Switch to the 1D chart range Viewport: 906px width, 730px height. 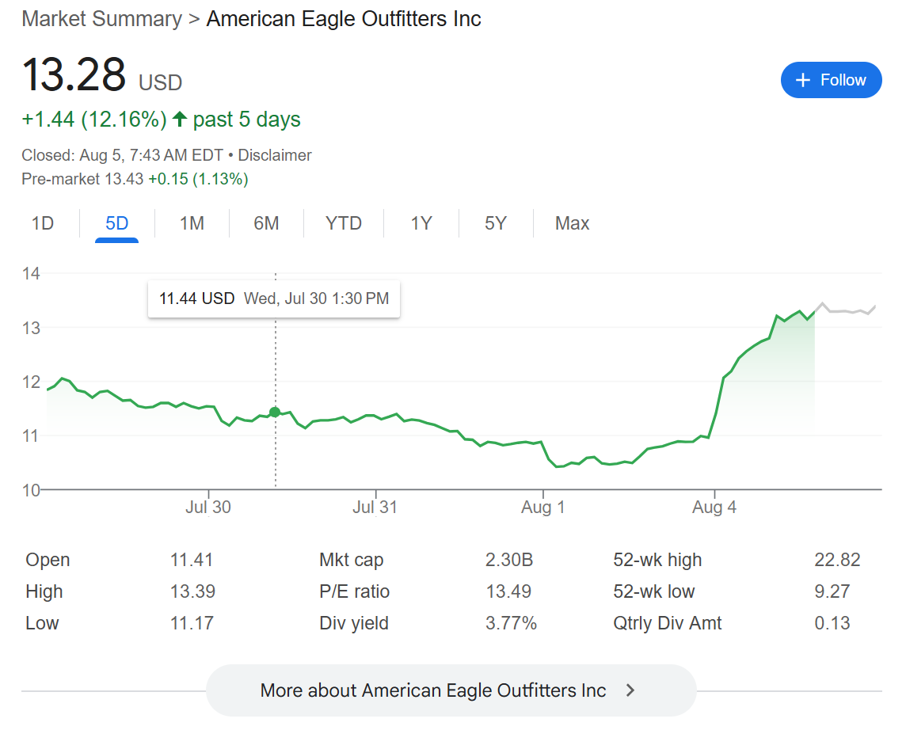tap(43, 223)
